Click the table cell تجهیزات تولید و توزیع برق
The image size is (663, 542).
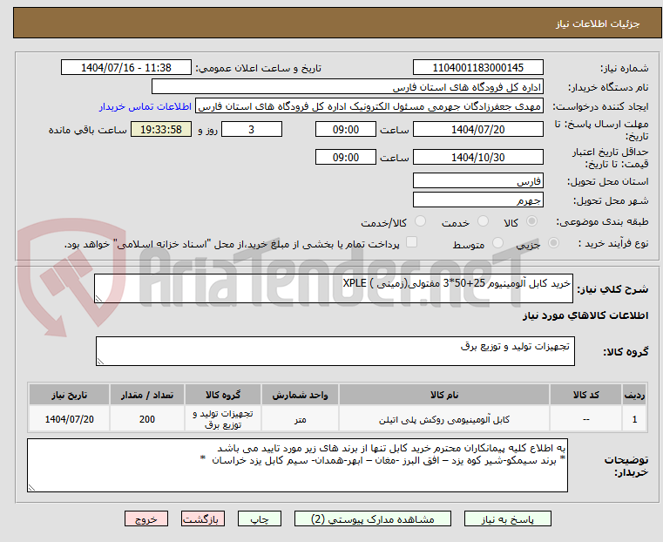(223, 419)
